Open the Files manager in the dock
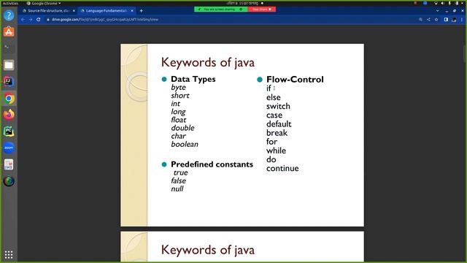467x263 pixels. coord(9,65)
